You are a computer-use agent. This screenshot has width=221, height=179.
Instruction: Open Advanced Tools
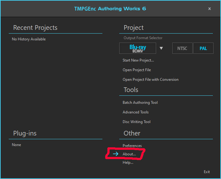tap(135, 112)
